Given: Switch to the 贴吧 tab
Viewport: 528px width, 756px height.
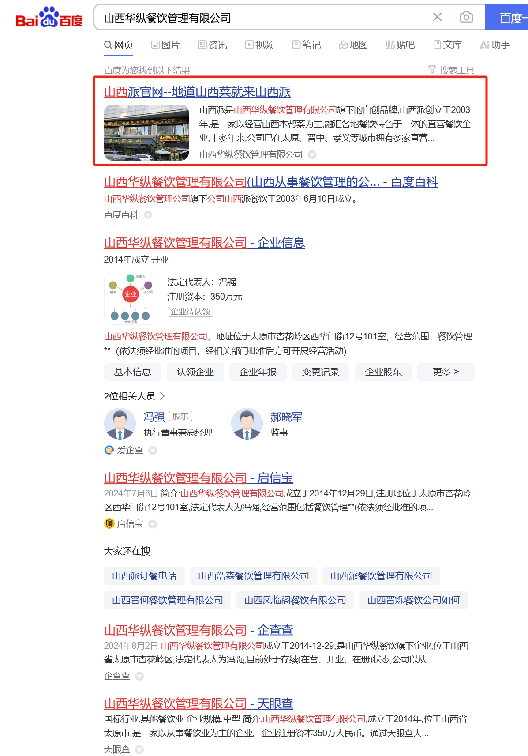Looking at the screenshot, I should click(x=400, y=45).
